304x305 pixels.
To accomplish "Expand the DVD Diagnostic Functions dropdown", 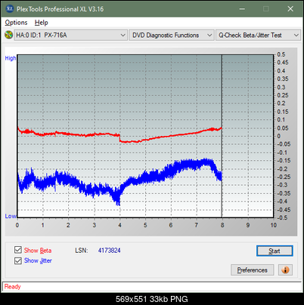I will [172, 35].
